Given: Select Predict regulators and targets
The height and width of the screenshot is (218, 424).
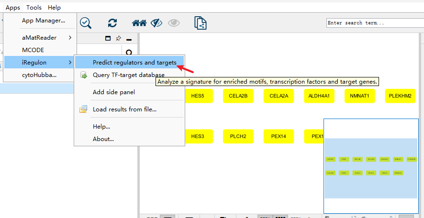Looking at the screenshot, I should (134, 62).
